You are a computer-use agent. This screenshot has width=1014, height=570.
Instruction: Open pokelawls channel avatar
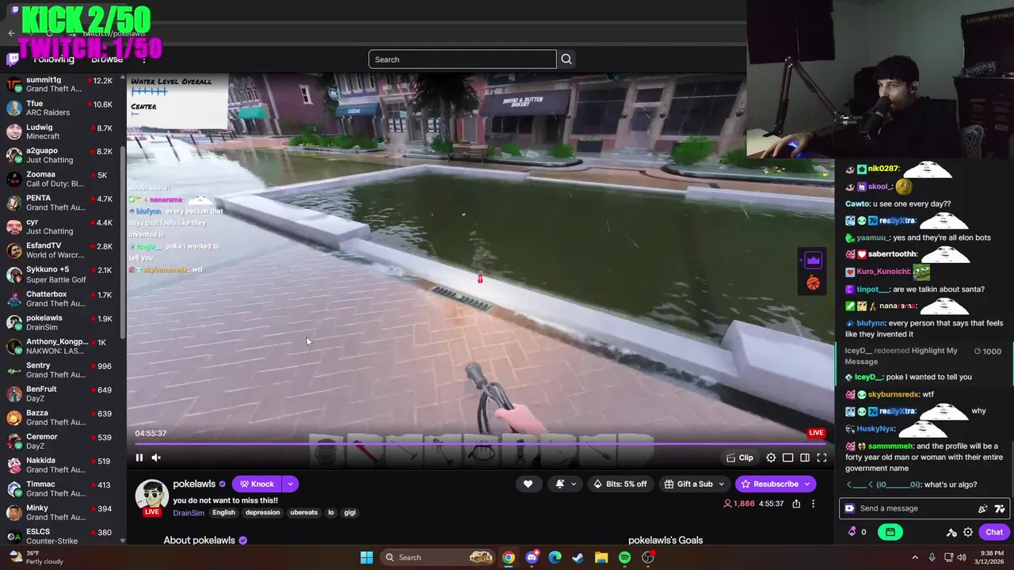[151, 496]
